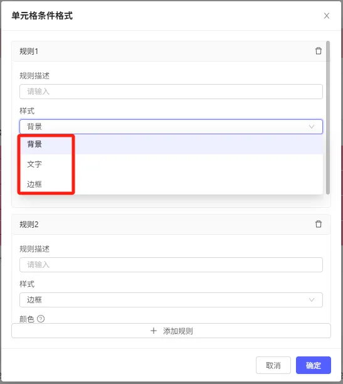343x384 pixels.
Task: Cancel with the 取消 button
Action: (x=273, y=365)
